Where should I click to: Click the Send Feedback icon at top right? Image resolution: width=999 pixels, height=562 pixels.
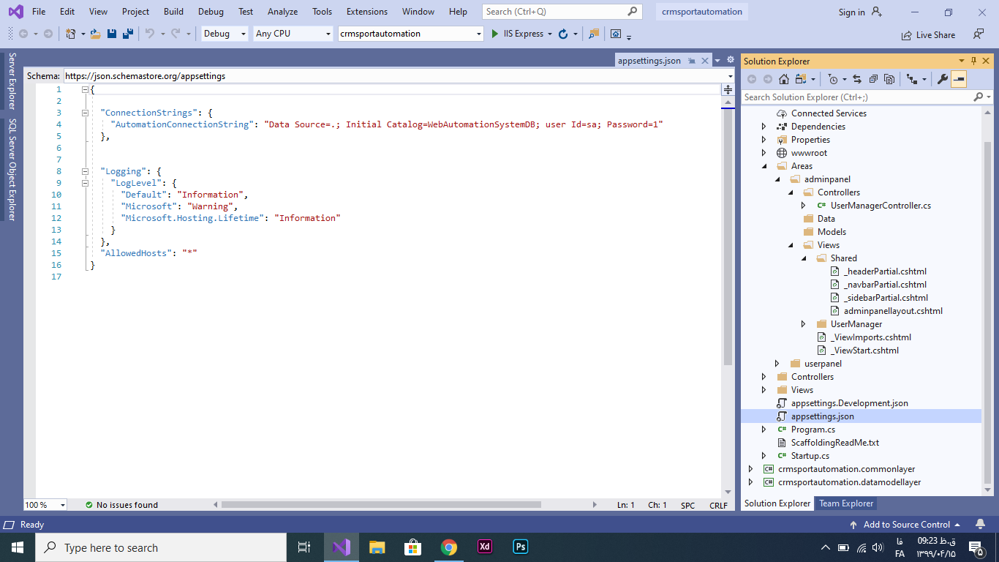point(979,34)
